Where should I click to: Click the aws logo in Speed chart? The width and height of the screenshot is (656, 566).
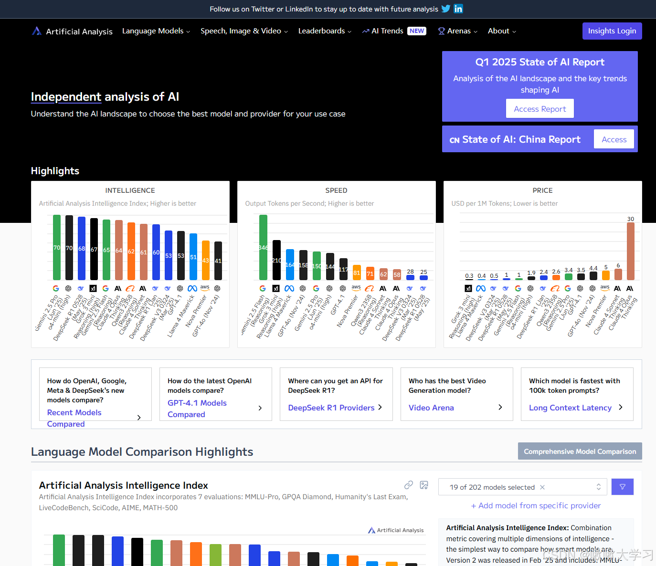[356, 288]
